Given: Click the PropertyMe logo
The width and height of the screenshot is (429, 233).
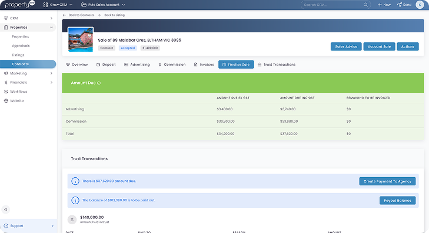Looking at the screenshot, I should pyautogui.click(x=20, y=4).
